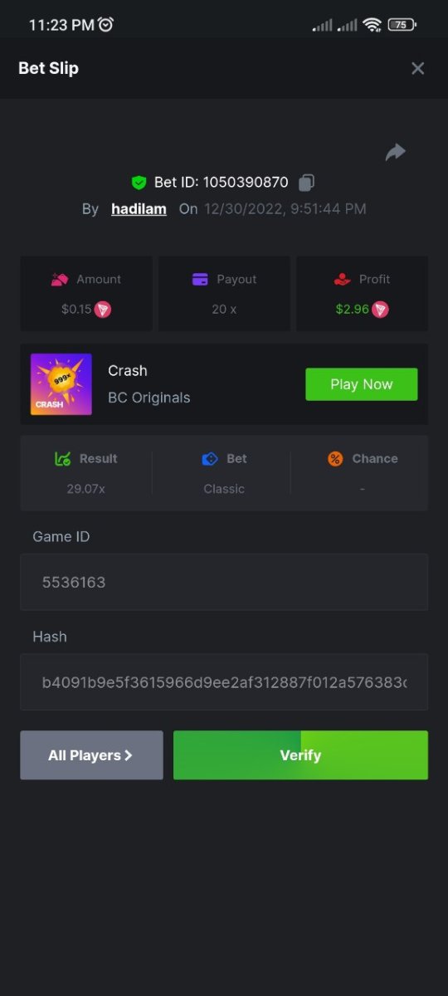Tap the blue Bet tag icon
This screenshot has width=448, height=996.
[x=210, y=459]
